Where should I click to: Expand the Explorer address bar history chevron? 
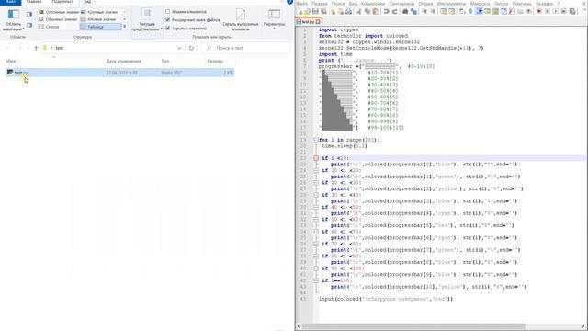pos(179,48)
